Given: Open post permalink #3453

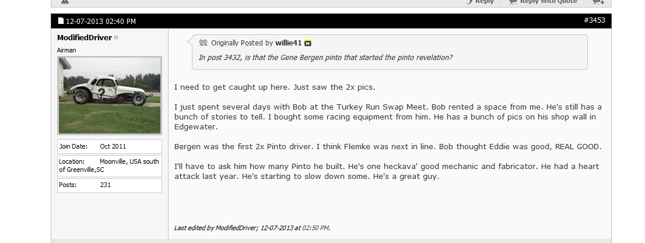Looking at the screenshot, I should 594,20.
